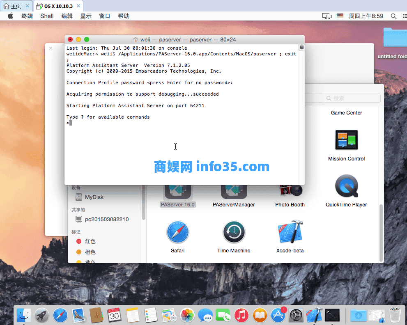Close the OS X 10.10.3 tab

[78, 6]
